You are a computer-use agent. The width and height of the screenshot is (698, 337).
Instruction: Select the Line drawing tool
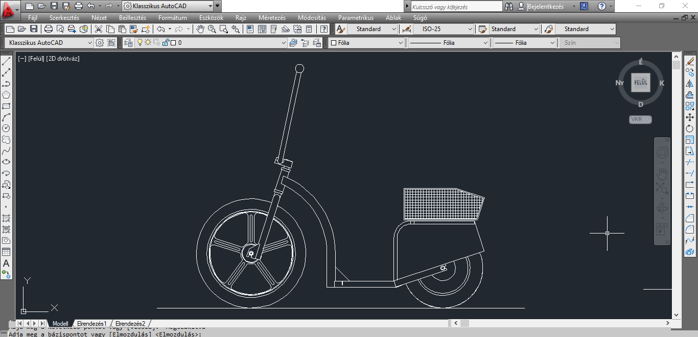coord(6,61)
